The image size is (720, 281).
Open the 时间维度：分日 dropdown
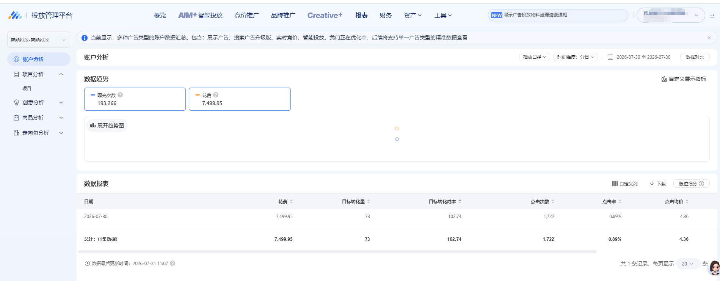pyautogui.click(x=576, y=57)
